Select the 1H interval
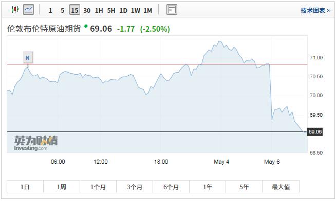The width and height of the screenshot is (336, 201). point(99,10)
